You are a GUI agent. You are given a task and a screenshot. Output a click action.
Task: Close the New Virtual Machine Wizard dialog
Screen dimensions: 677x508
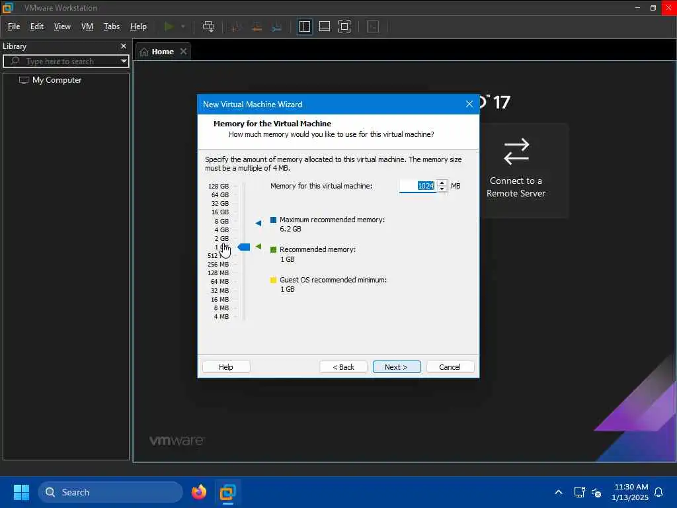pos(469,104)
